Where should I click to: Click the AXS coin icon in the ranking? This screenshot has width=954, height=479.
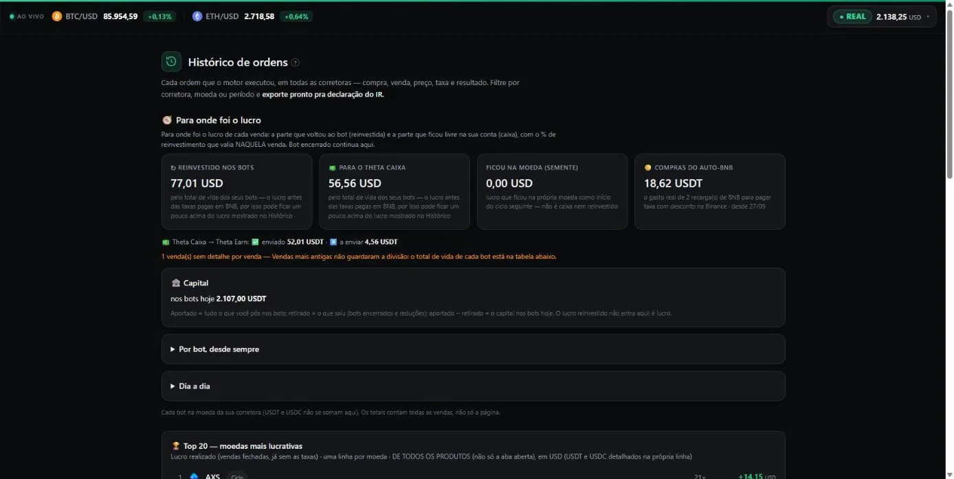[x=194, y=476]
